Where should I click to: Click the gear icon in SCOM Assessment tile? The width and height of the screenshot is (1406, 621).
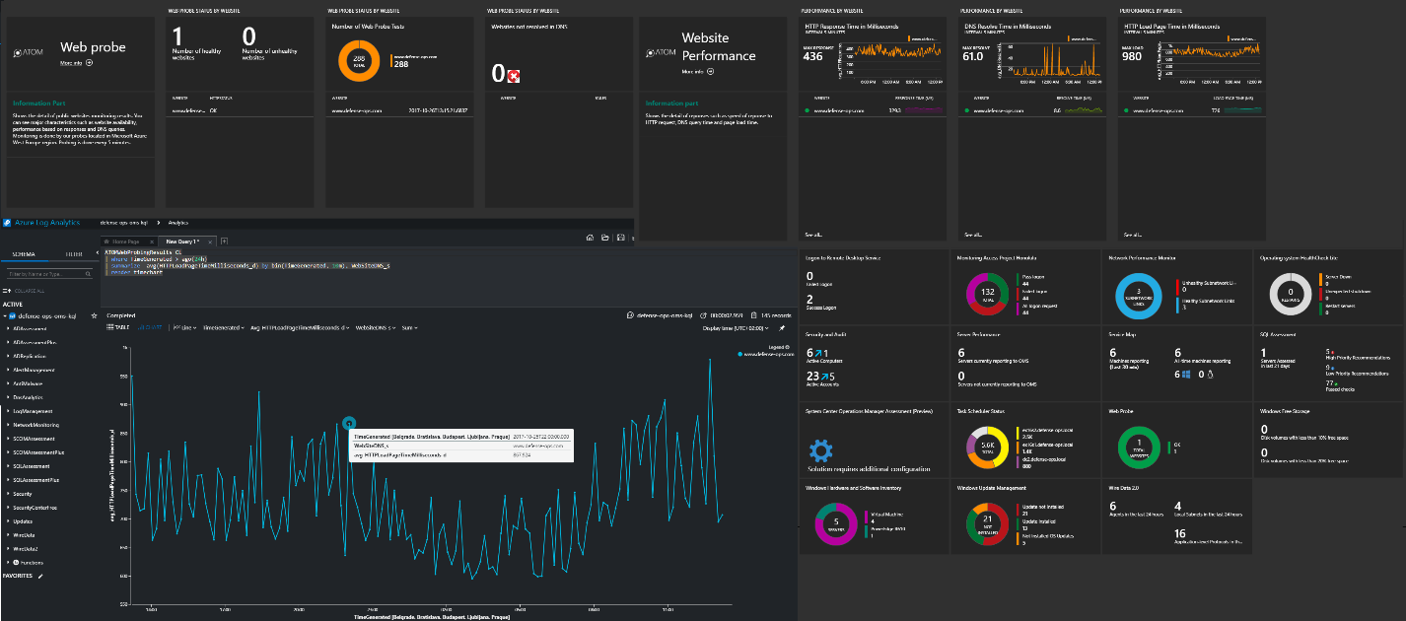(x=820, y=450)
